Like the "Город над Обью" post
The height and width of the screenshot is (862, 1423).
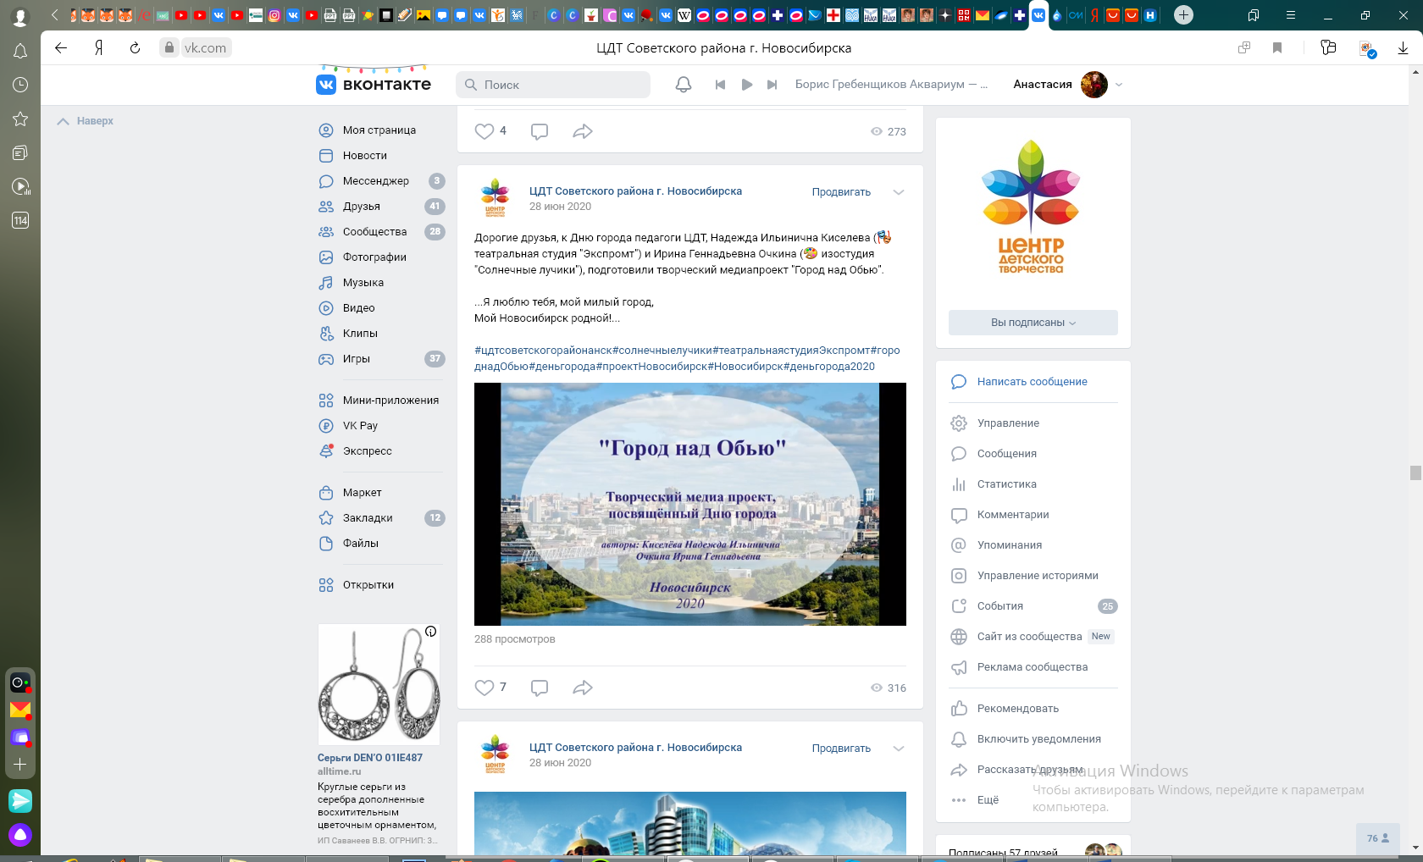point(484,688)
